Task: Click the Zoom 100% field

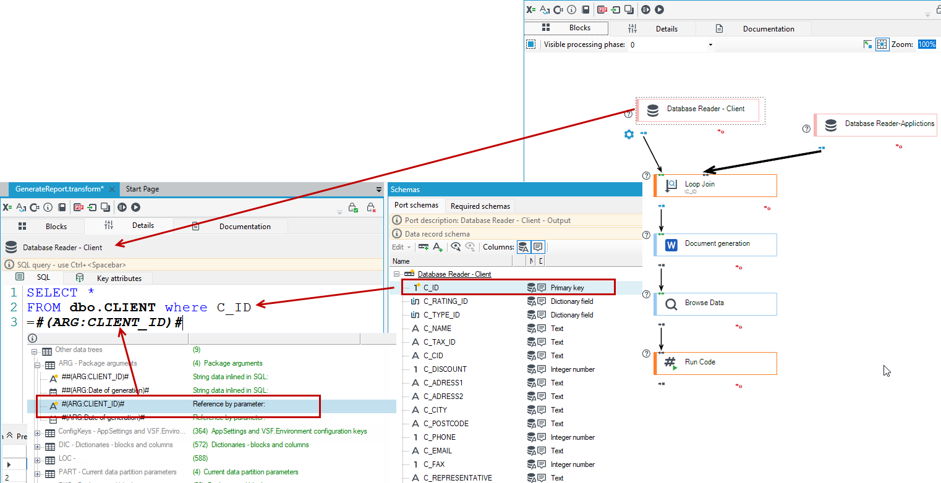Action: pyautogui.click(x=927, y=44)
